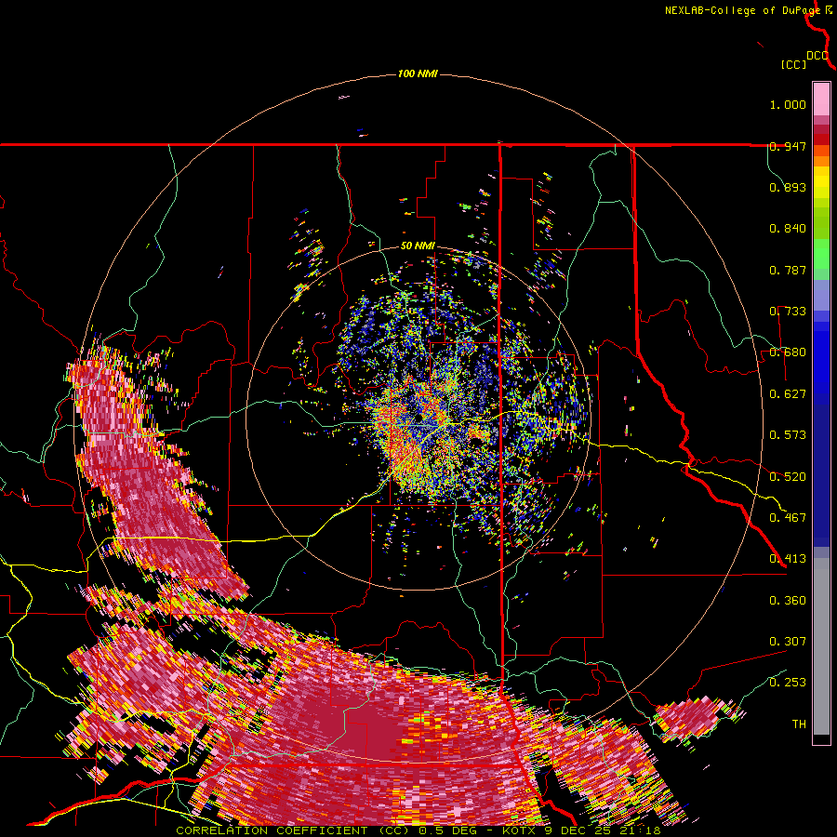Select the 1.000 value on color scale
Viewport: 837px width, 837px height.
tap(788, 104)
